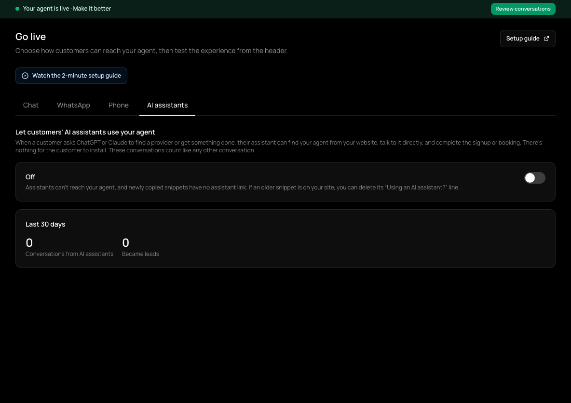Click the external link icon in Setup guide
Screen dimensions: 571x403
tap(546, 39)
